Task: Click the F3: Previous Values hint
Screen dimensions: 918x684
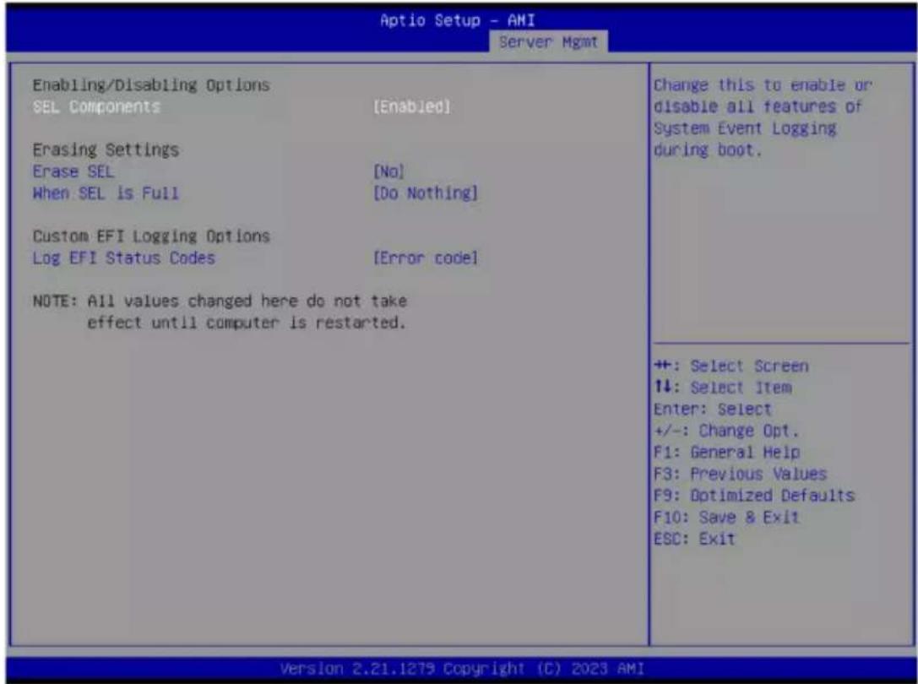Action: click(740, 474)
